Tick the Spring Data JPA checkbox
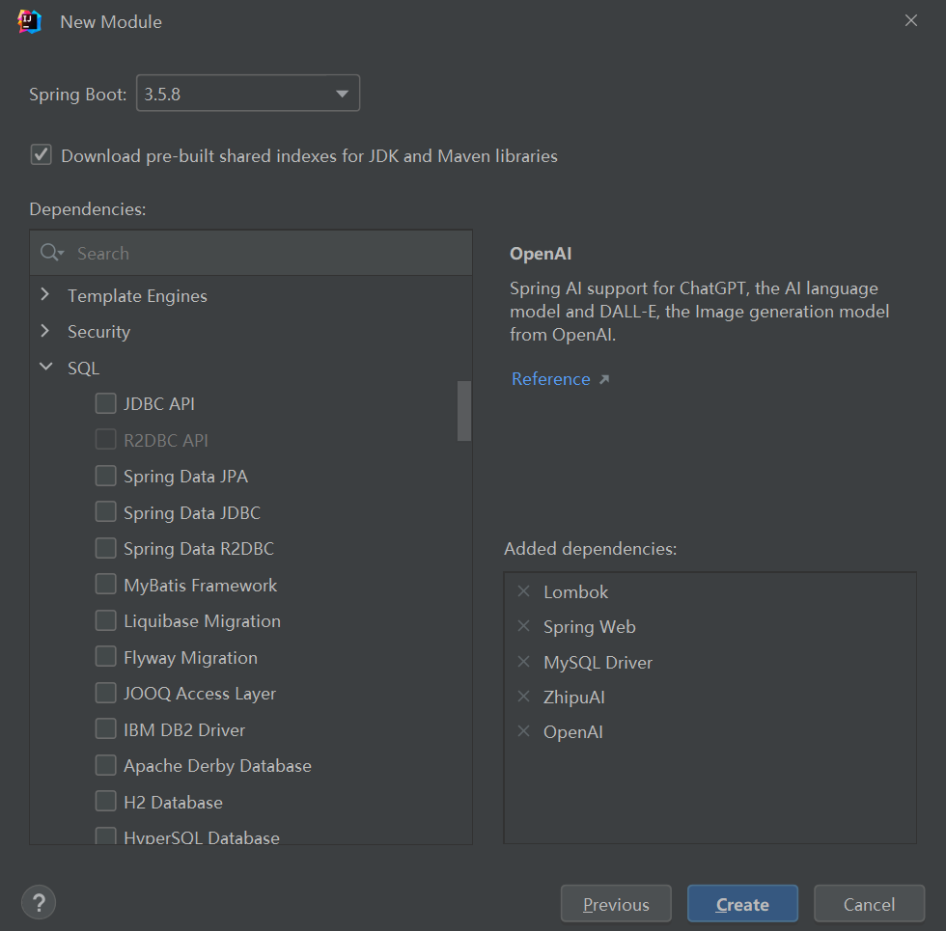The image size is (946, 931). (x=106, y=477)
